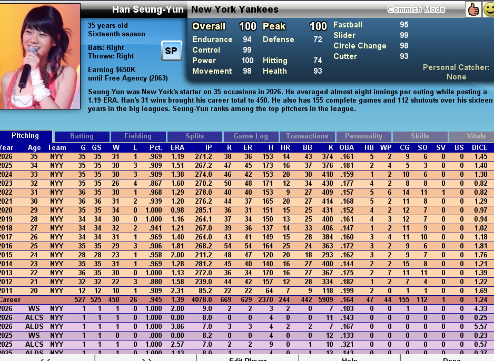Click the 85.2 innings in the age 20 row
Screen dimensions: 494x361
[206, 291]
